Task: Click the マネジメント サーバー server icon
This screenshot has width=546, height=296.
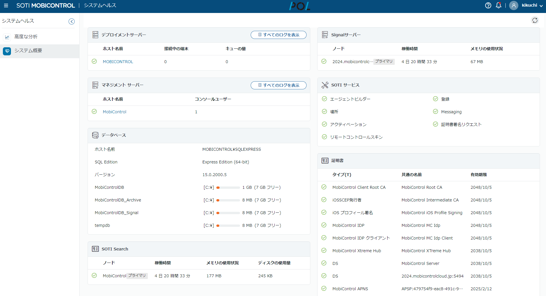Action: tap(95, 85)
